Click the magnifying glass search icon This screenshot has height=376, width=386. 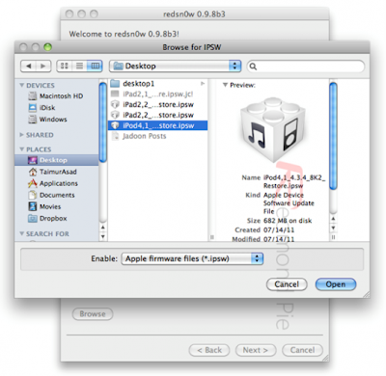(253, 67)
